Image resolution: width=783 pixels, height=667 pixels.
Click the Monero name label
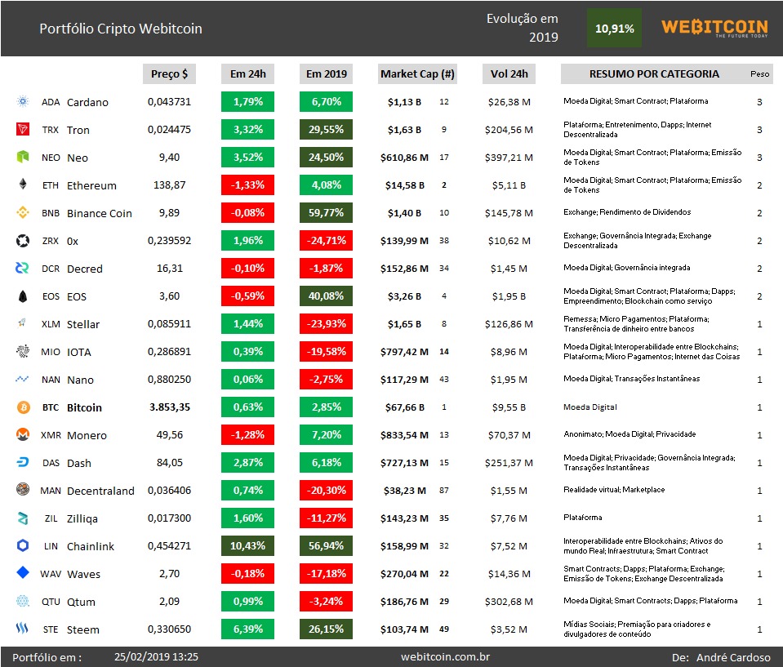(x=87, y=435)
